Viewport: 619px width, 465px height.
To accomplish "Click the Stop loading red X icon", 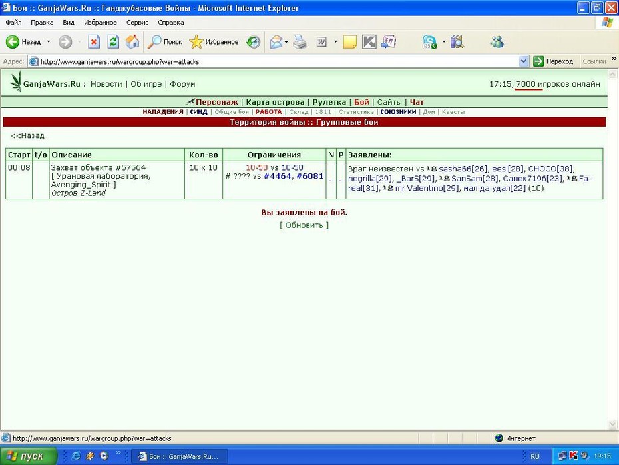I will (94, 41).
